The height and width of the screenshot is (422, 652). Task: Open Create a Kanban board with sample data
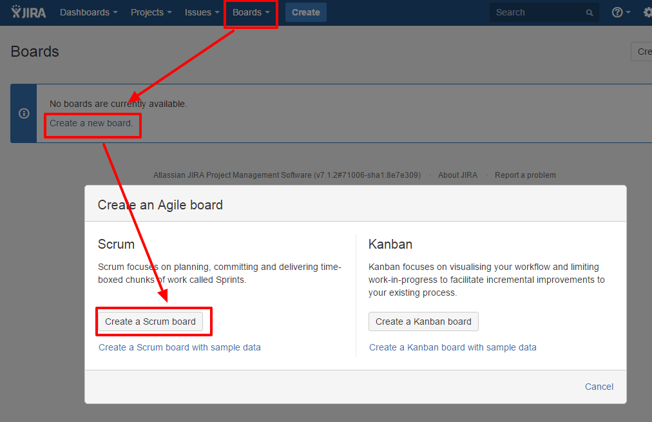click(453, 347)
